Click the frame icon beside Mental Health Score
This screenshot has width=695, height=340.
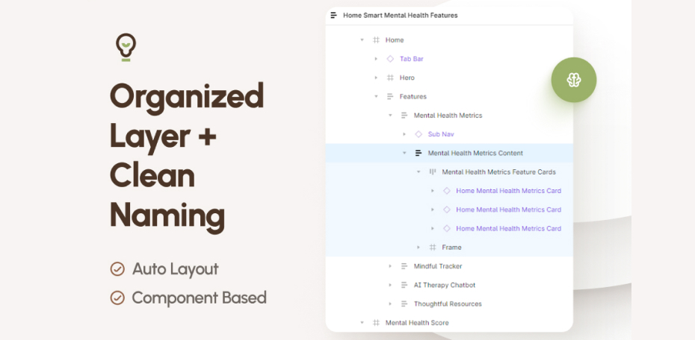click(x=375, y=323)
